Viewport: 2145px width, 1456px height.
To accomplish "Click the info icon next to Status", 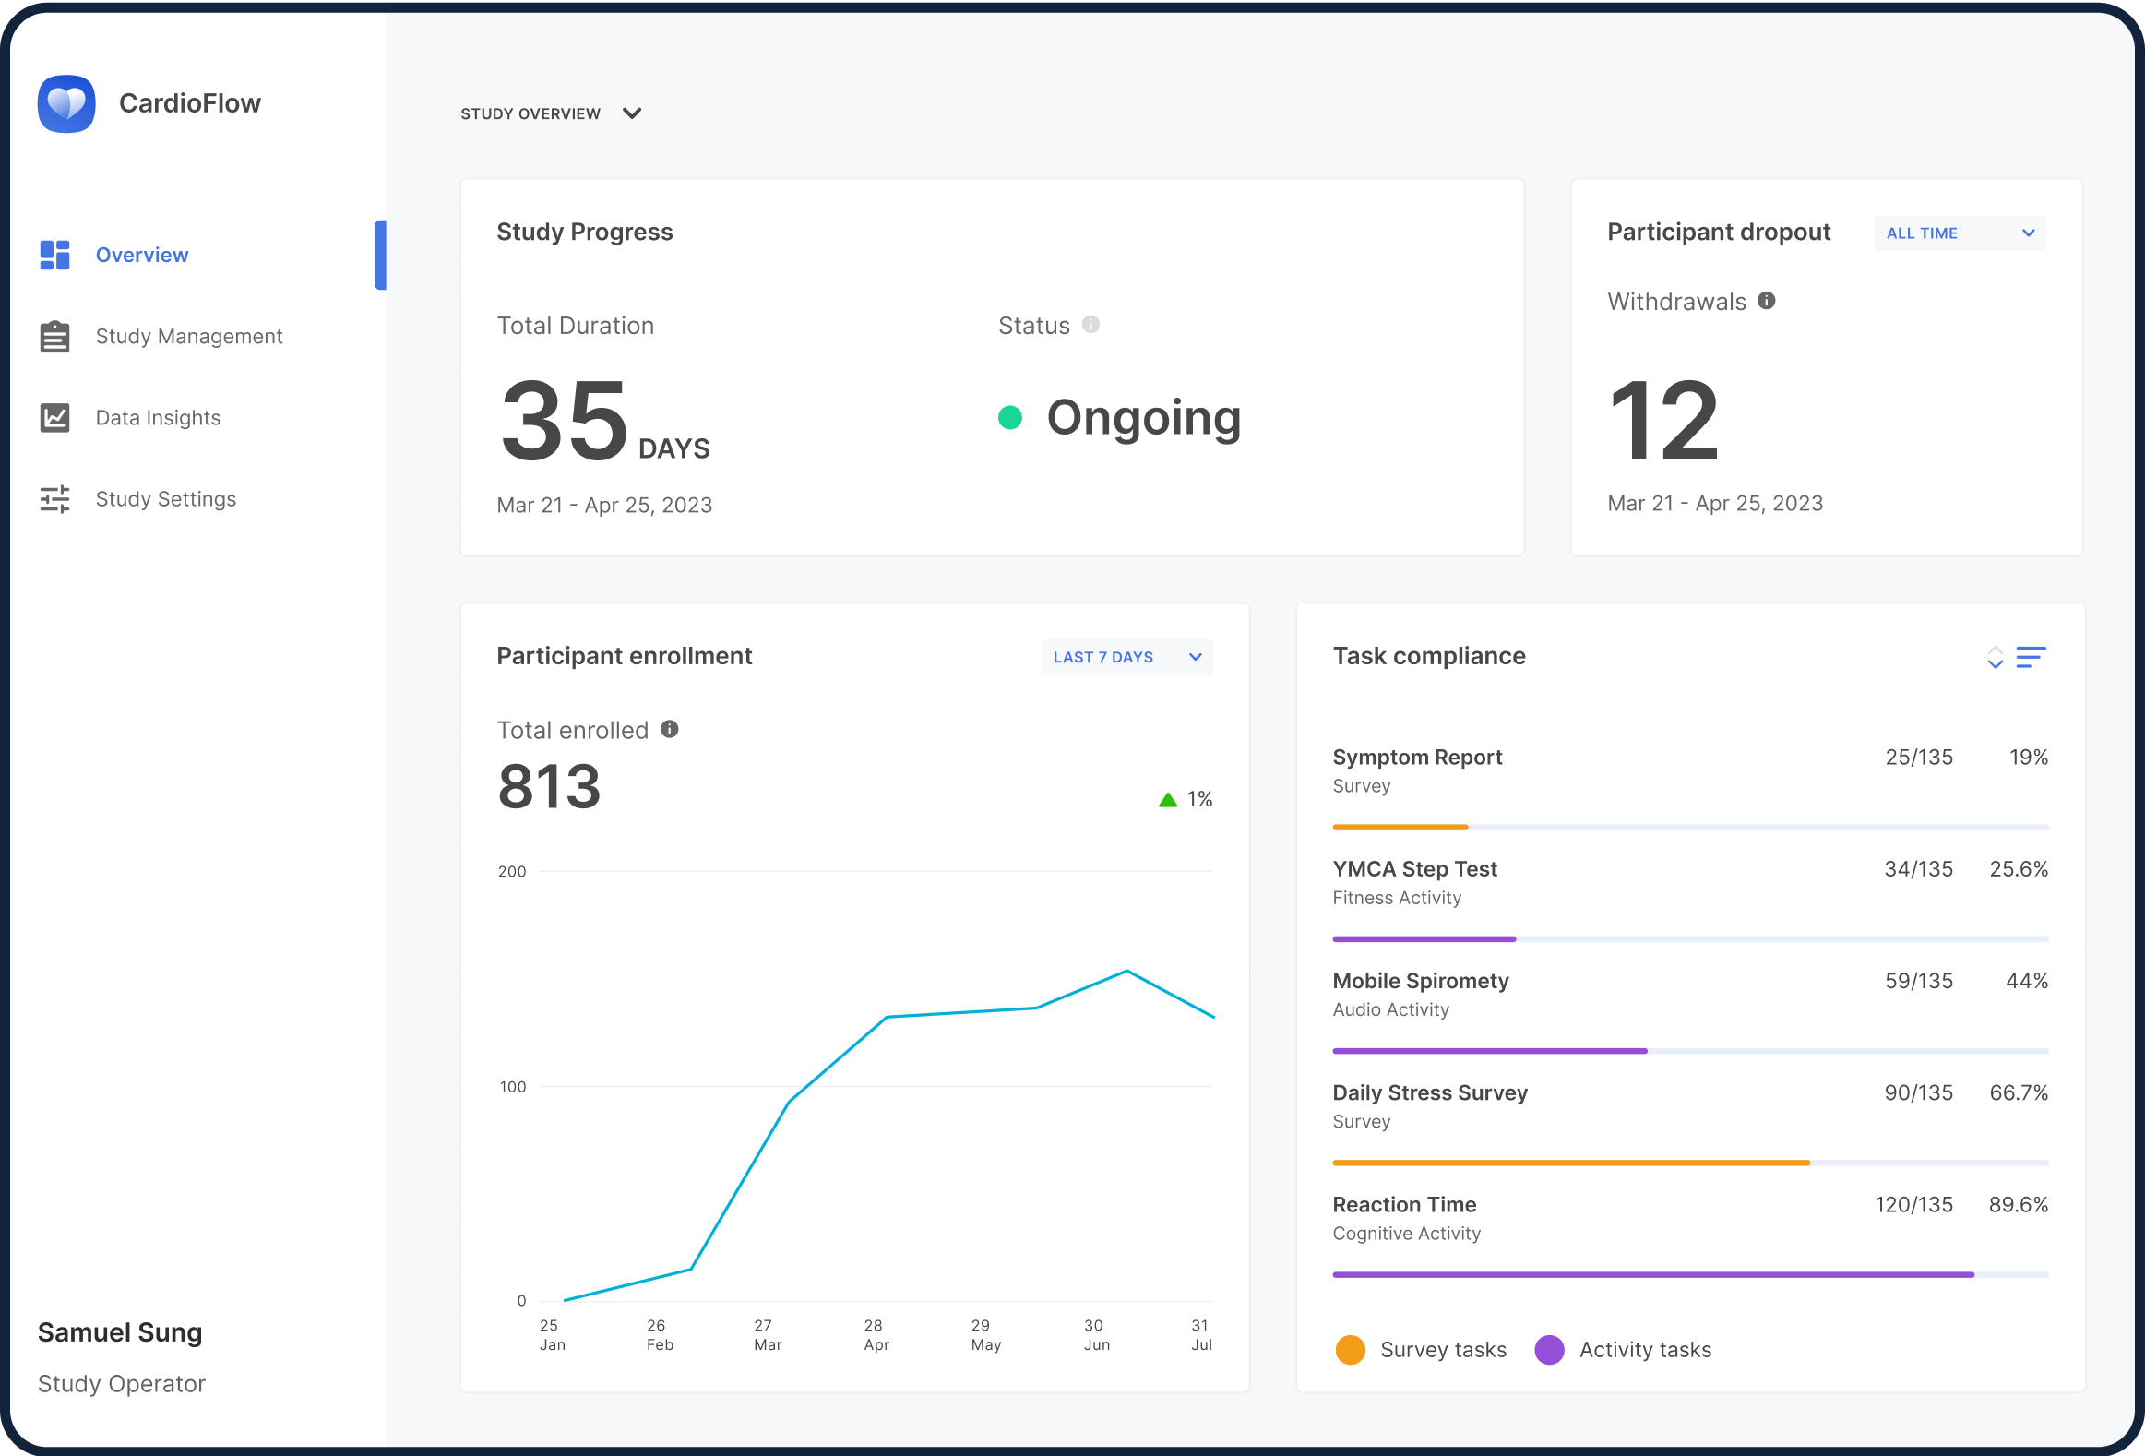I will (x=1091, y=325).
